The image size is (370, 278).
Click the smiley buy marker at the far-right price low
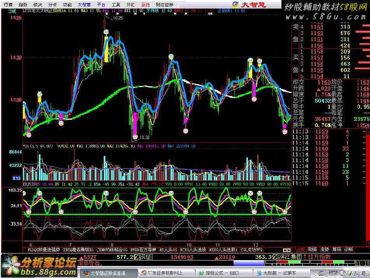coord(285,131)
